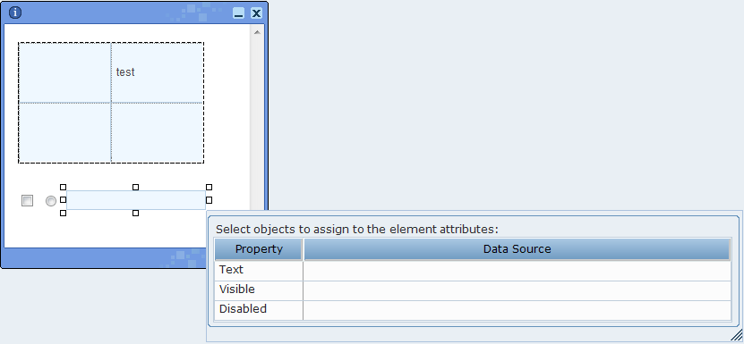Select the empty top-left table cell
Image resolution: width=744 pixels, height=344 pixels.
tap(65, 72)
